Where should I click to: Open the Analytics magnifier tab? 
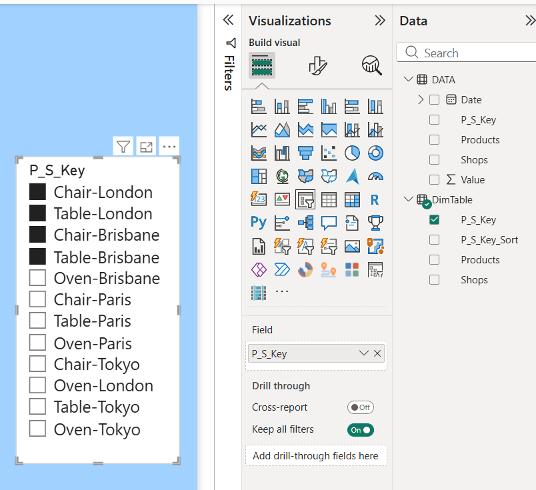tap(371, 65)
